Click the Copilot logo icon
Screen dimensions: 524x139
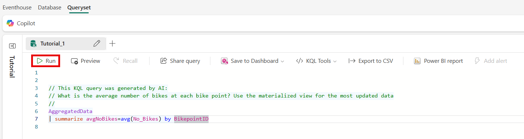10,23
